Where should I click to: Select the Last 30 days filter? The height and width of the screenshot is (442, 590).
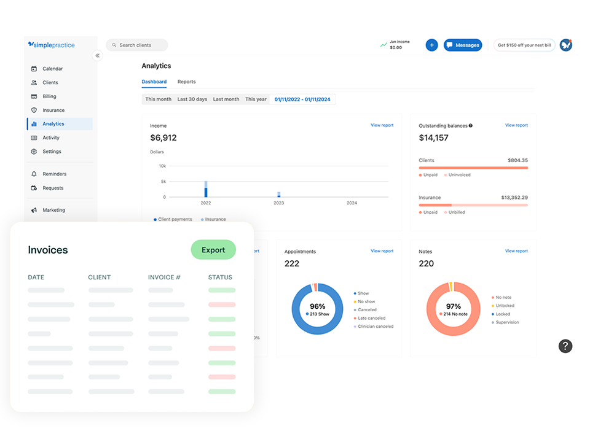192,99
